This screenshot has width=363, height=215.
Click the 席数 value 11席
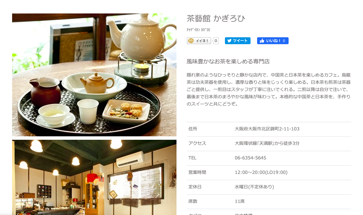click(x=239, y=202)
